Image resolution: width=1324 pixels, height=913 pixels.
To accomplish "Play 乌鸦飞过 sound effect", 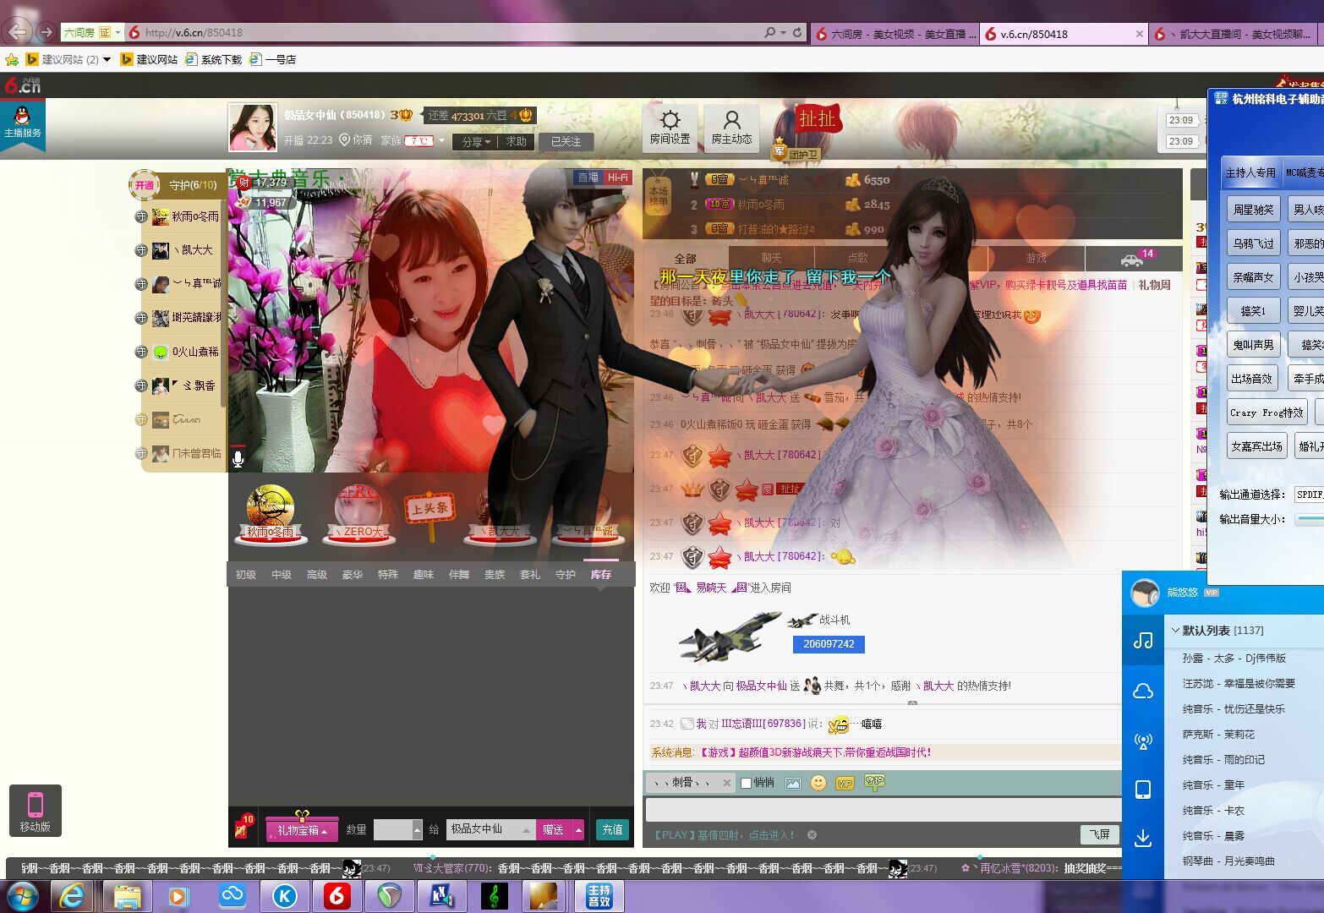I will [1253, 243].
